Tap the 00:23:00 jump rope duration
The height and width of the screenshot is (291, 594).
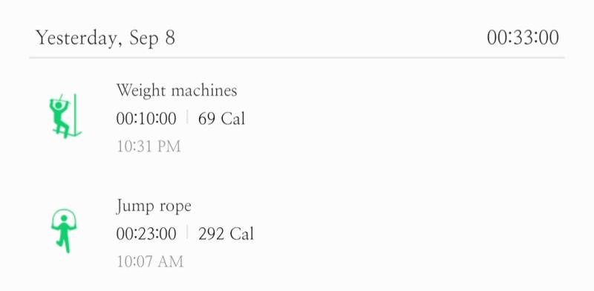[x=146, y=234]
